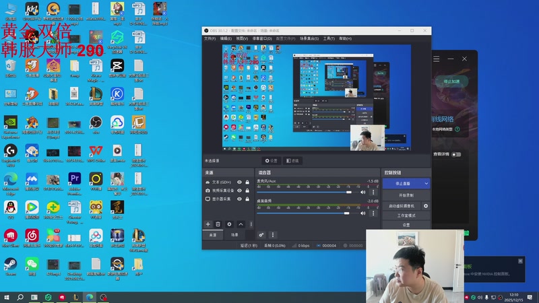Close the NVIDIA notification popup
539x303 pixels.
(x=520, y=261)
